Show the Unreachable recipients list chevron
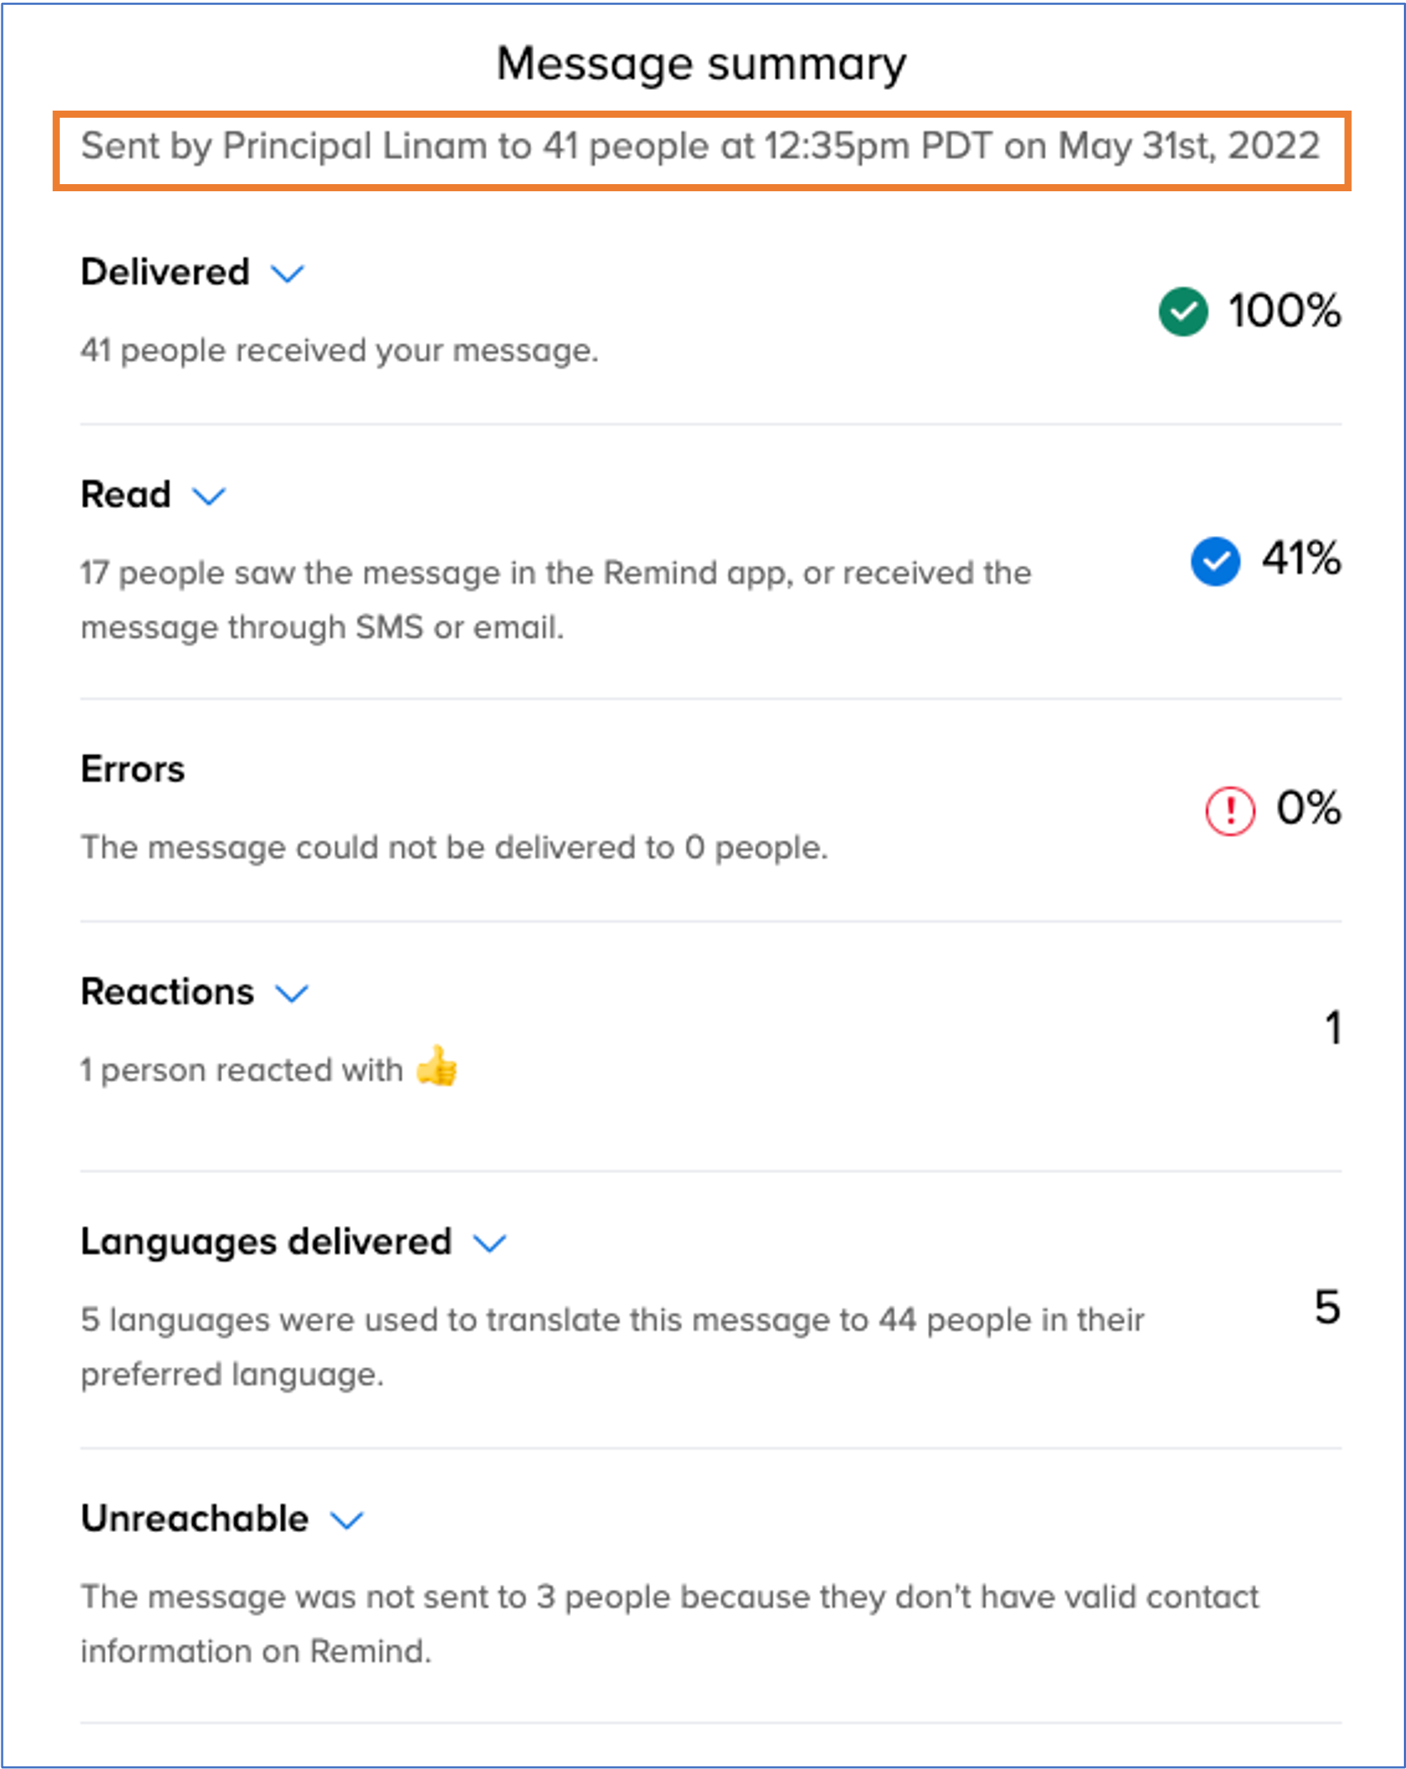1406x1769 pixels. pyautogui.click(x=346, y=1521)
